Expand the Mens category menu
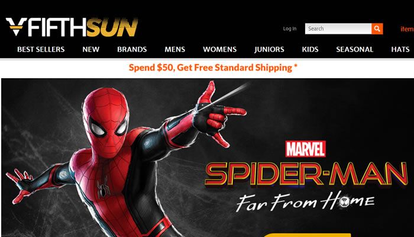Viewport: 414px width, 237px height. click(175, 49)
